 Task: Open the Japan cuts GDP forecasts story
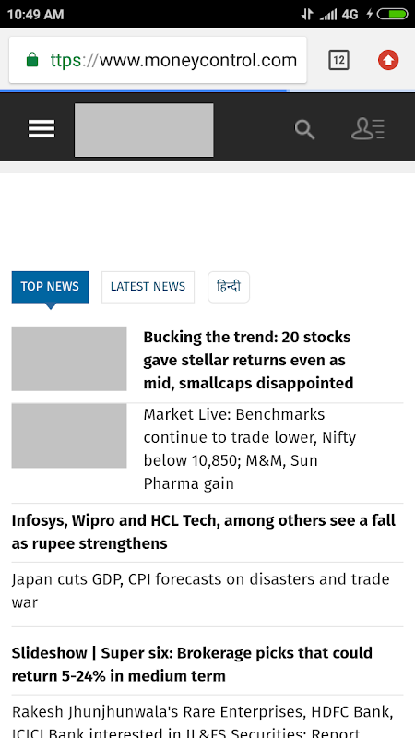pos(201,590)
